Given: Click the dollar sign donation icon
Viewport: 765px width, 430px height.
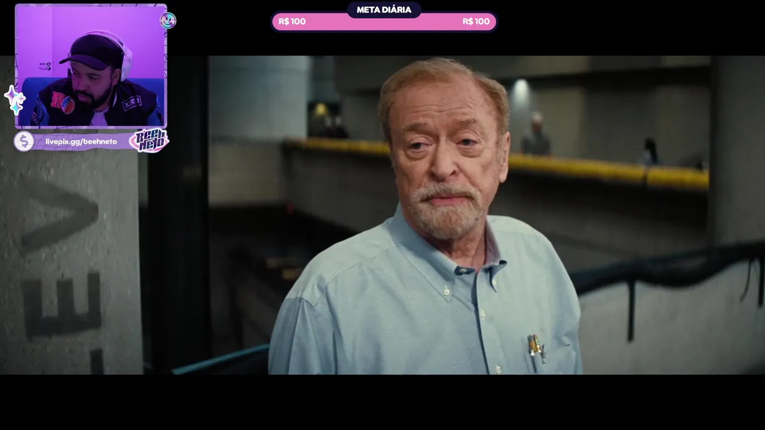Looking at the screenshot, I should click(x=24, y=142).
